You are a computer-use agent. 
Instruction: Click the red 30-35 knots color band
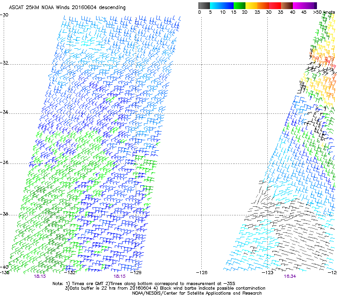click(x=275, y=5)
